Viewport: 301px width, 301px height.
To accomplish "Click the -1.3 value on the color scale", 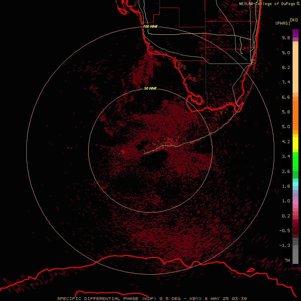I will tap(285, 245).
